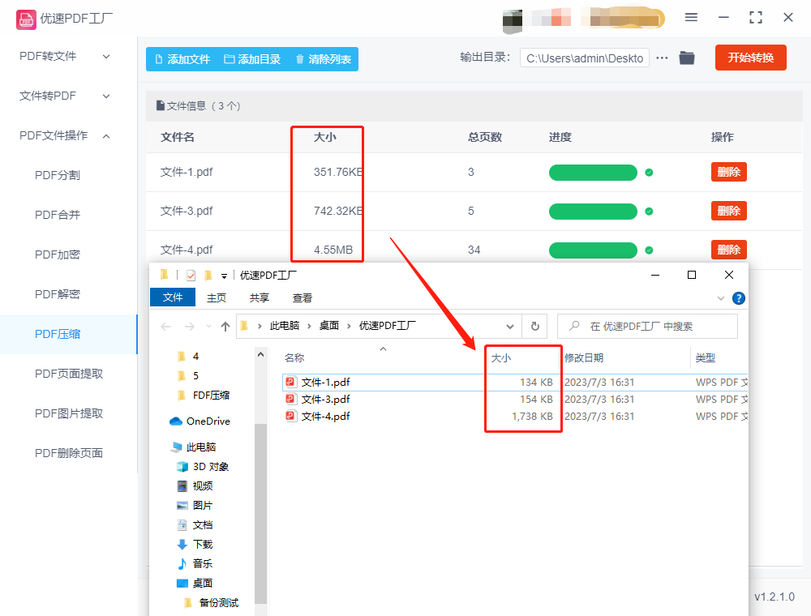Open the 文件 tab in Explorer ribbon
Screen dimensions: 811x616
click(x=173, y=297)
